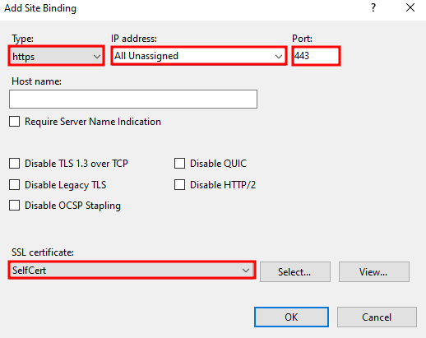Screen dimensions: 426x338
Task: Open the Type dropdown showing https
Action: [56, 56]
